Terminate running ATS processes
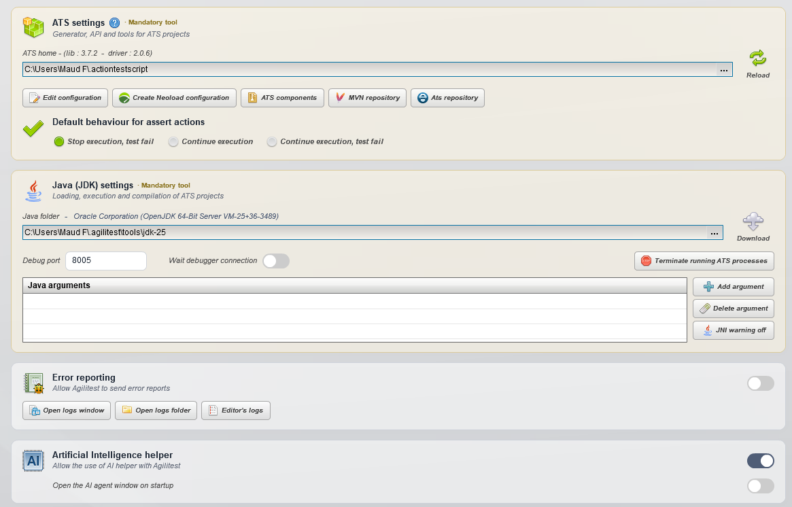 (704, 261)
